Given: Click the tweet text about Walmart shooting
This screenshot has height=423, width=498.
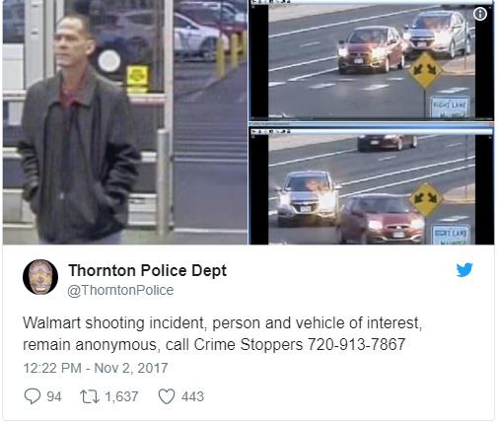Looking at the screenshot, I should [x=222, y=334].
